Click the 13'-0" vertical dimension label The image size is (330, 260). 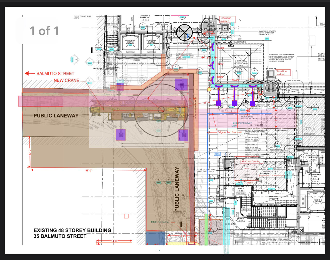coord(30,152)
